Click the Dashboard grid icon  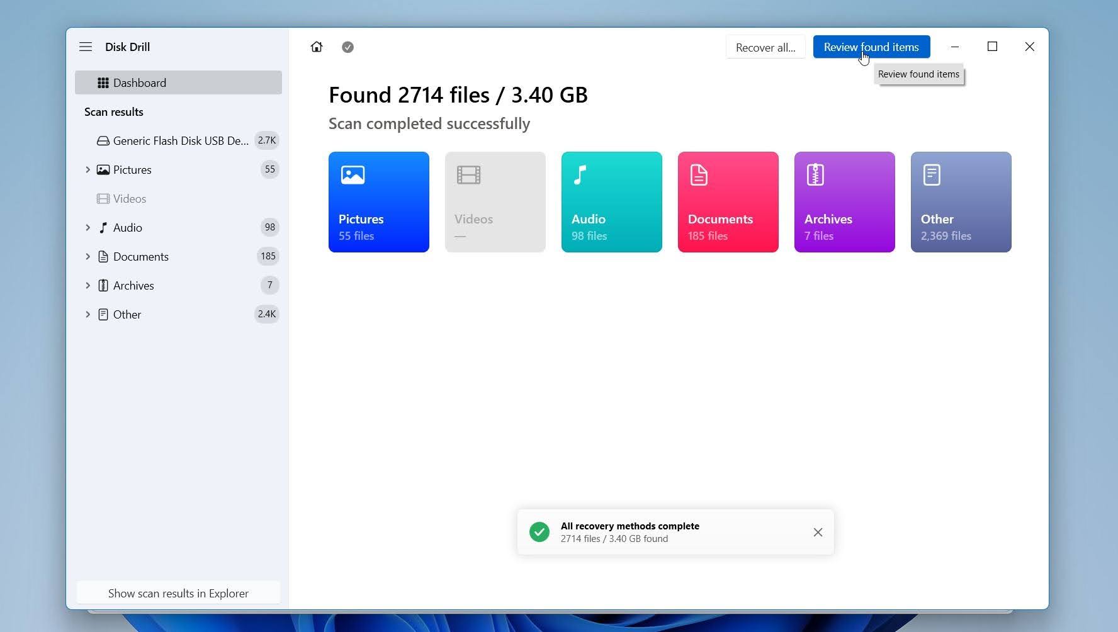tap(103, 82)
